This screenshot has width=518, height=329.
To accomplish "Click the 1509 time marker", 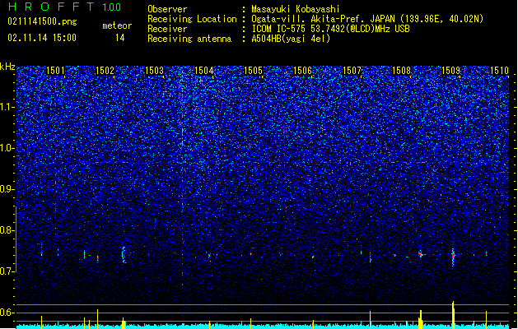I will [x=451, y=71].
